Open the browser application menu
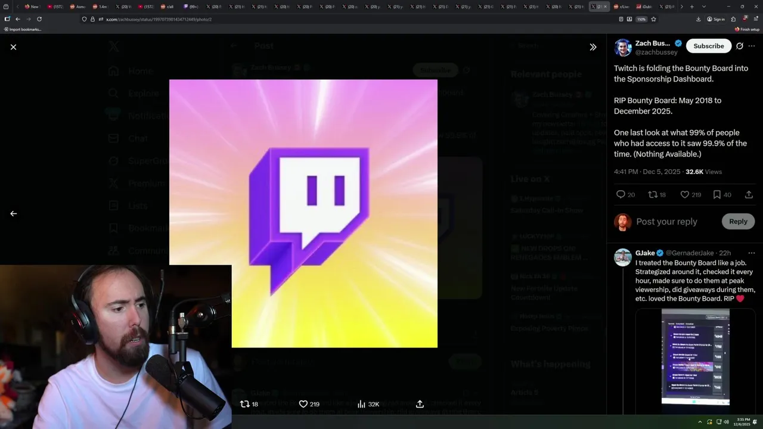The height and width of the screenshot is (429, 763). click(x=756, y=19)
